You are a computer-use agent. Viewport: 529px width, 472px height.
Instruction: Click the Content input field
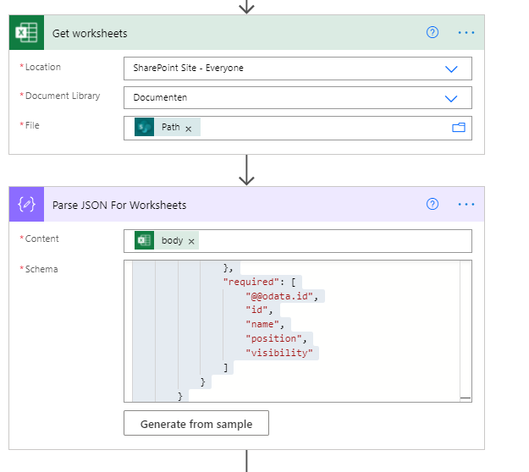pos(339,241)
